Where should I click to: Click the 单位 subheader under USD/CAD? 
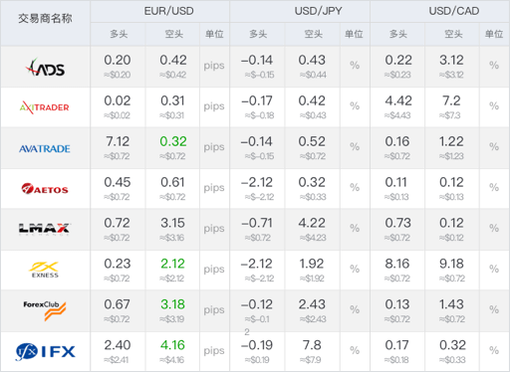pos(494,34)
